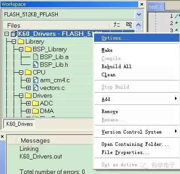
Task: Select the BSP_Library folder label
Action: click(50, 50)
